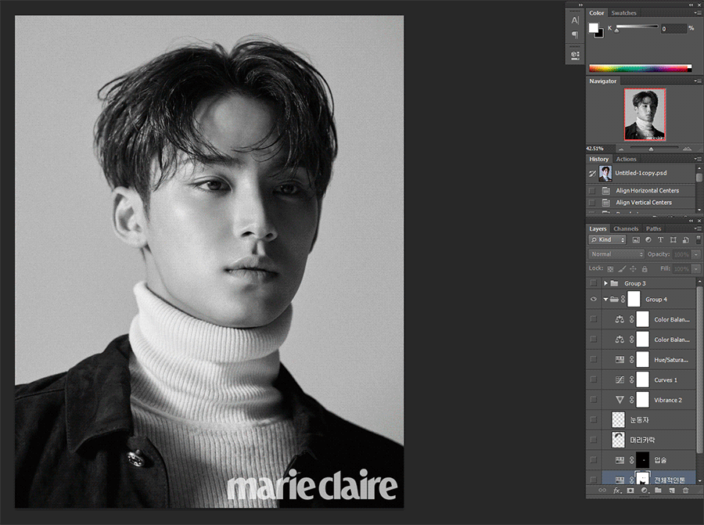Image resolution: width=704 pixels, height=525 pixels.
Task: Filter layers by smart object icon
Action: [x=685, y=240]
